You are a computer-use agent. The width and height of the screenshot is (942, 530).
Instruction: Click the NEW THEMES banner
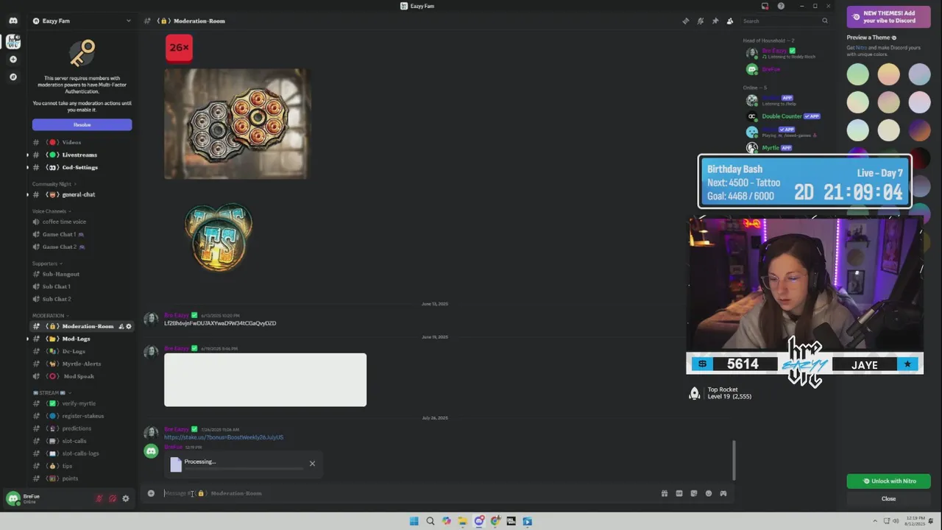888,17
